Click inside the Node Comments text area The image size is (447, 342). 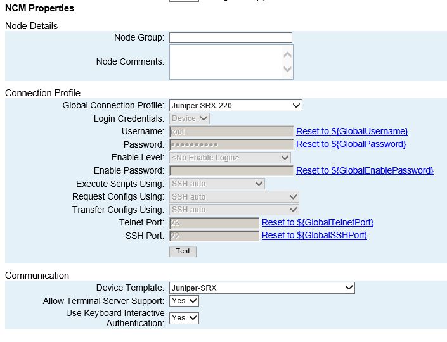click(x=225, y=62)
